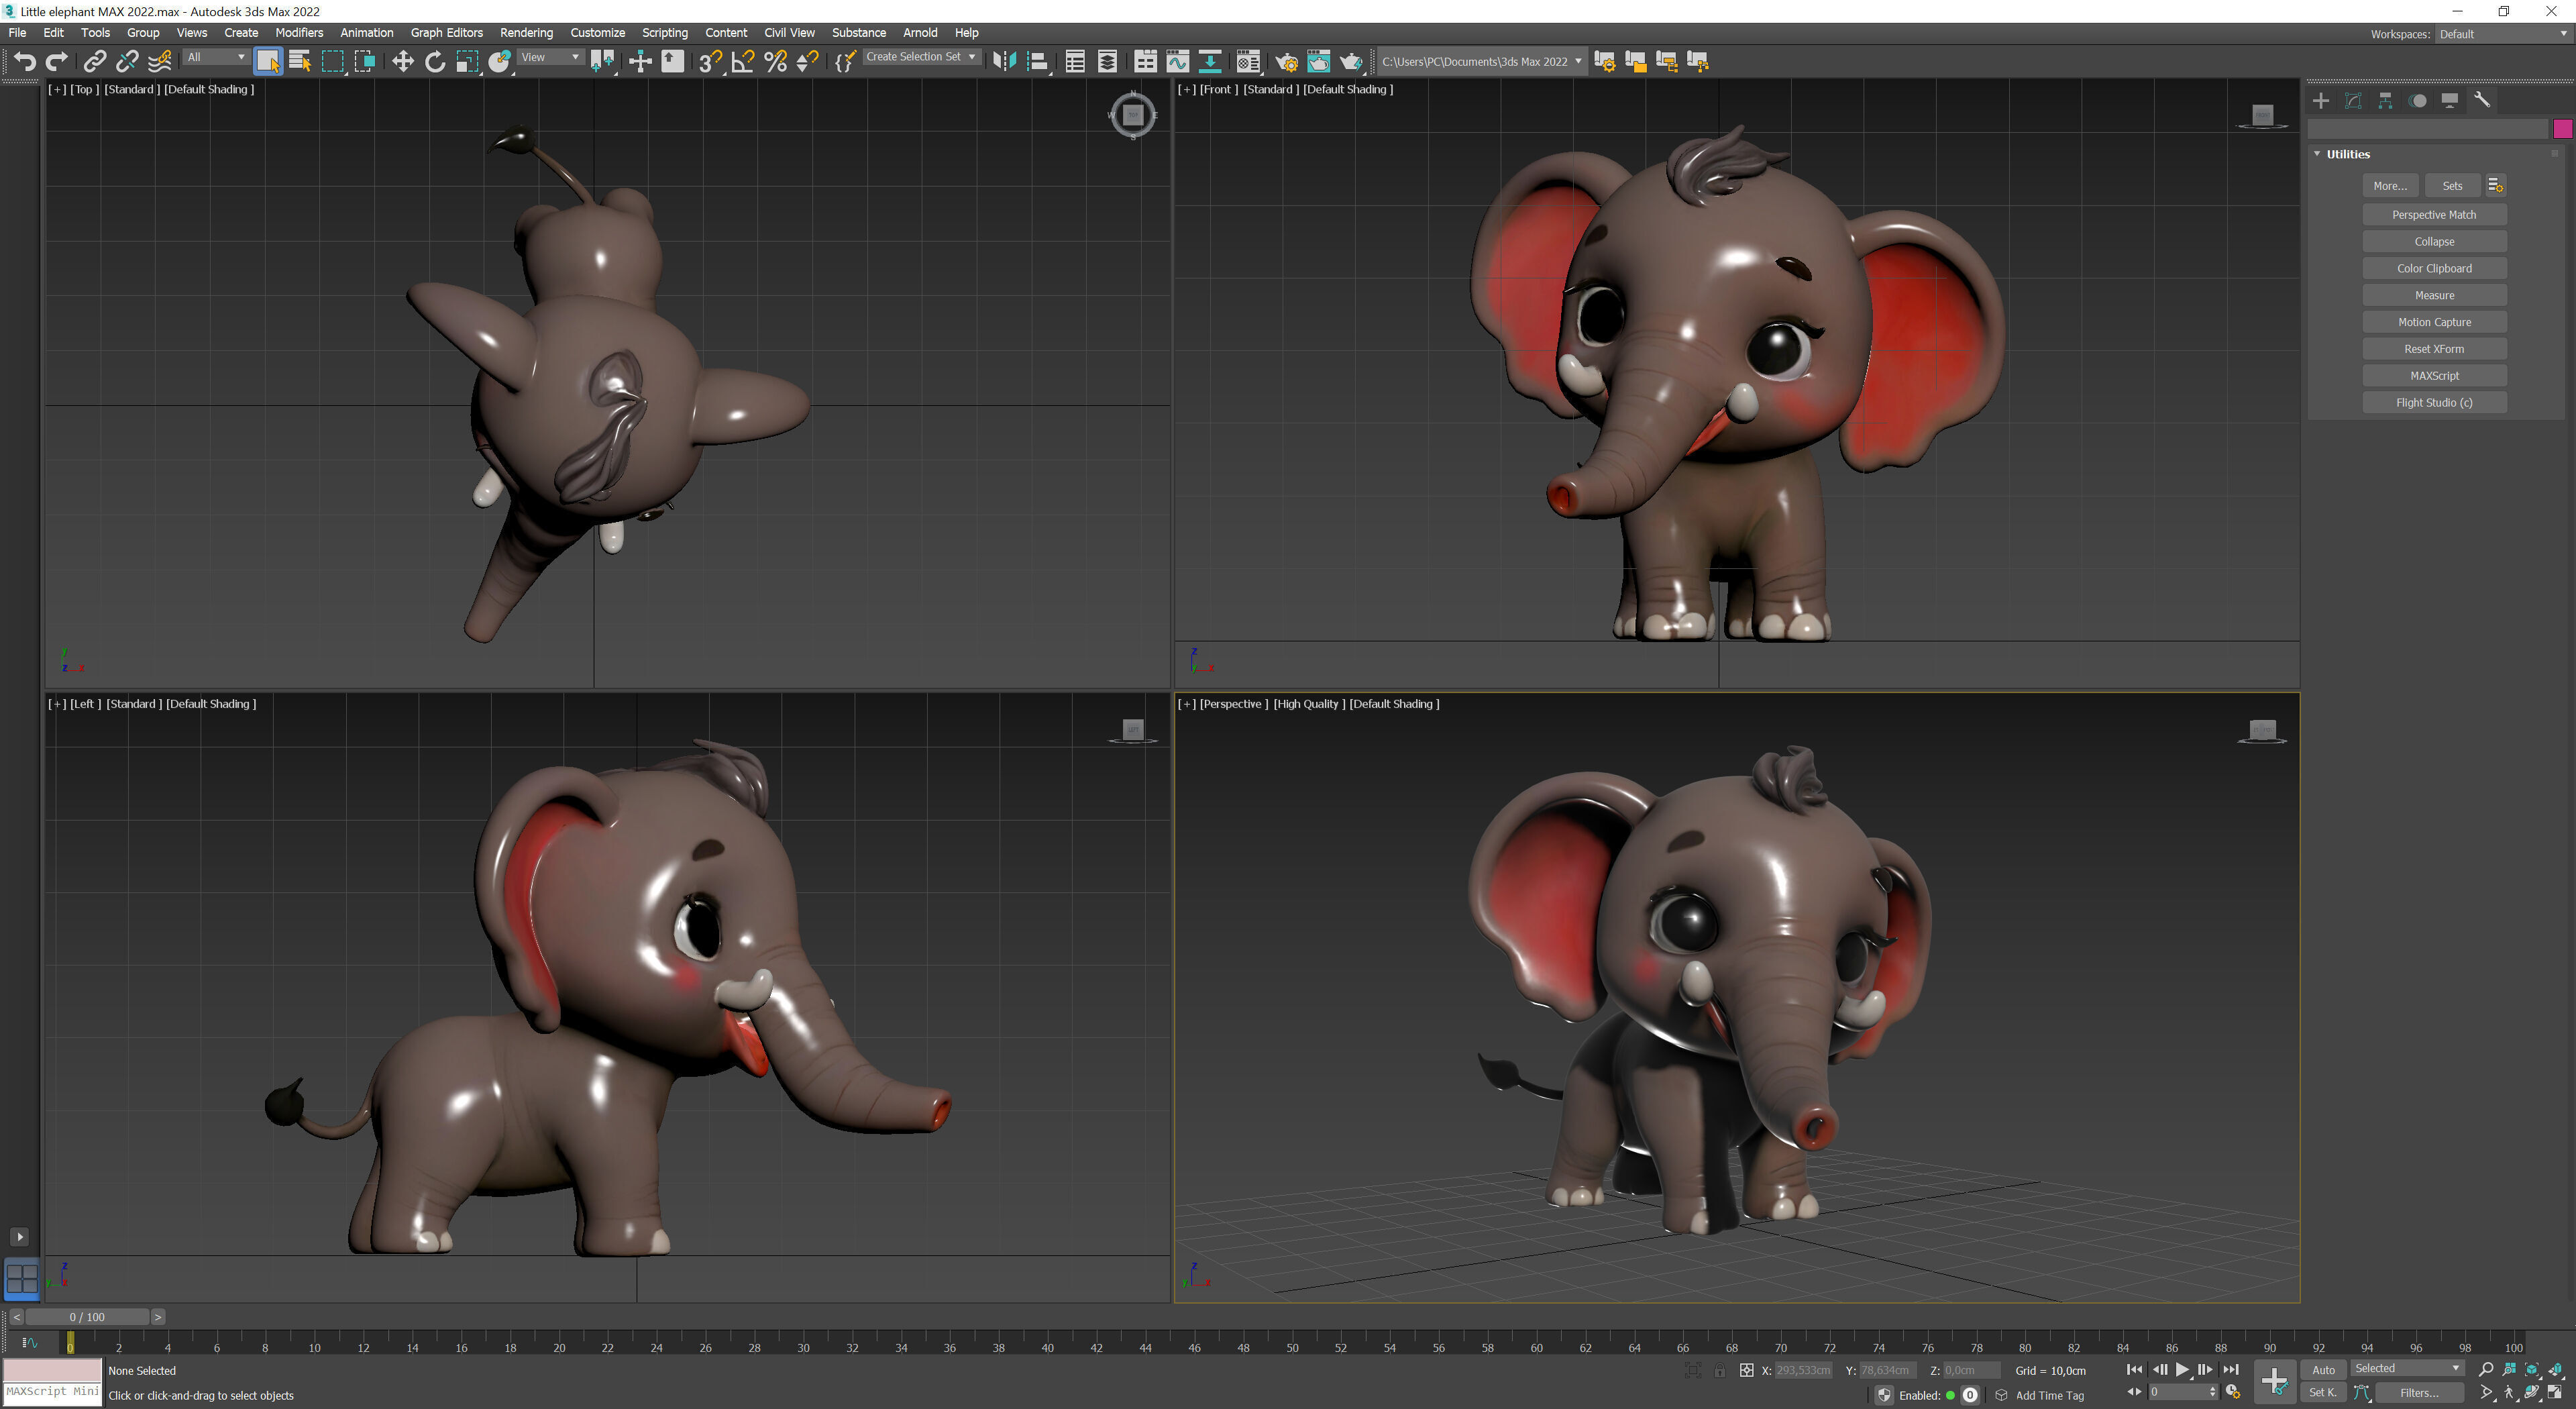Open the Hierarchy tab in command panel
Viewport: 2576px width, 1409px height.
pyautogui.click(x=2385, y=100)
